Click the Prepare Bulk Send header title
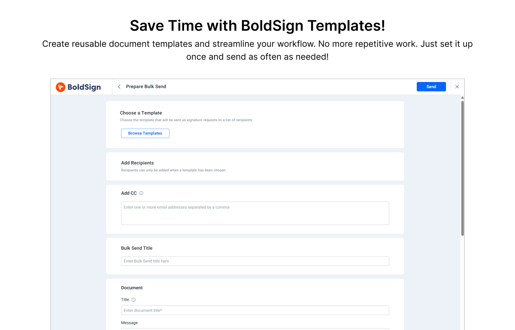Image resolution: width=515 pixels, height=330 pixels. tap(146, 87)
